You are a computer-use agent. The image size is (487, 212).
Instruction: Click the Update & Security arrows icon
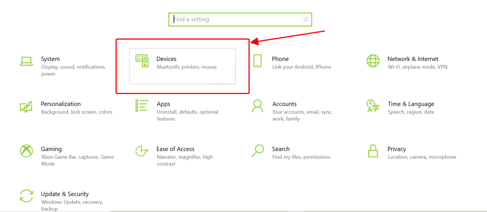[26, 196]
